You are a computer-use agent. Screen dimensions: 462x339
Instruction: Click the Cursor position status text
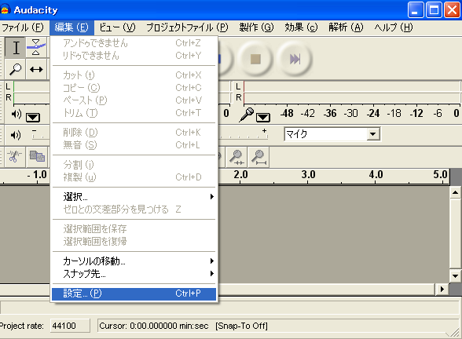153,326
